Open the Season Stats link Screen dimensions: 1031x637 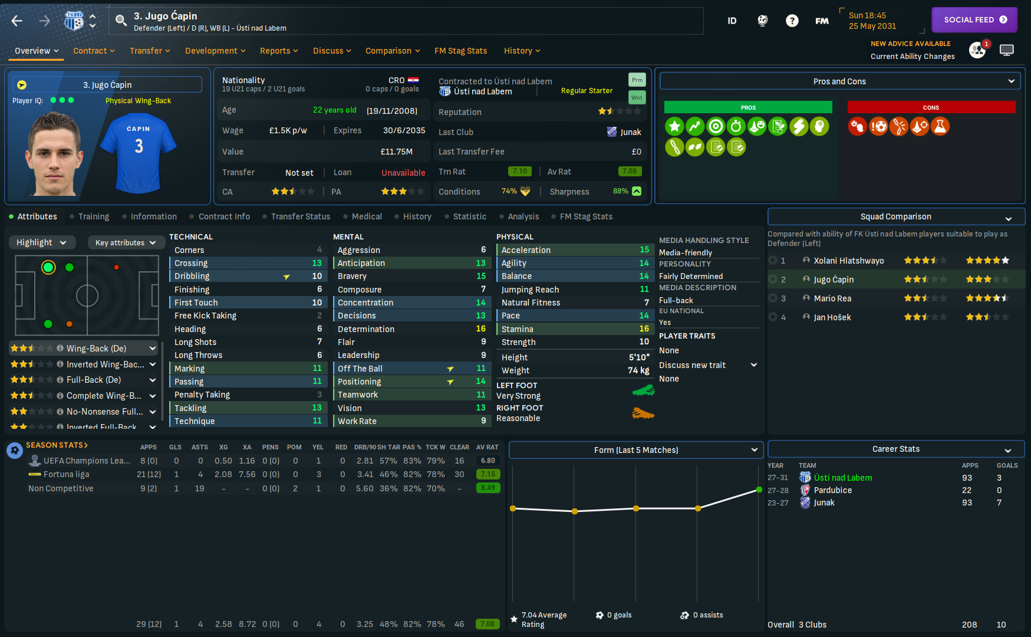click(57, 445)
